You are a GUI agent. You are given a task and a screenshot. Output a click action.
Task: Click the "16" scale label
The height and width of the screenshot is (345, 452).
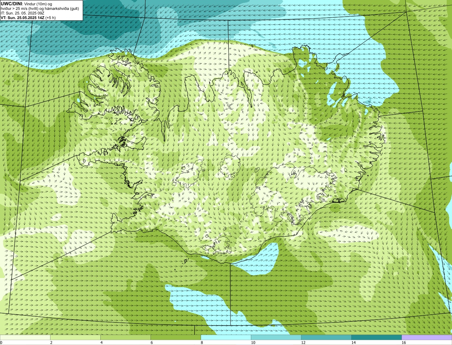404,343
